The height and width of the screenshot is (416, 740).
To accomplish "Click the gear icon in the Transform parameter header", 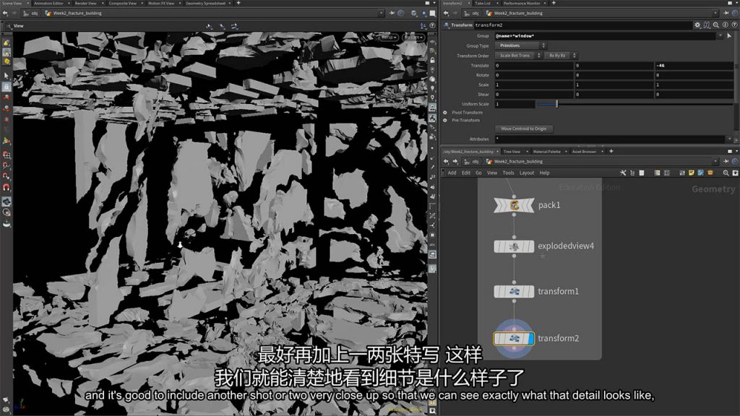I will tap(697, 25).
